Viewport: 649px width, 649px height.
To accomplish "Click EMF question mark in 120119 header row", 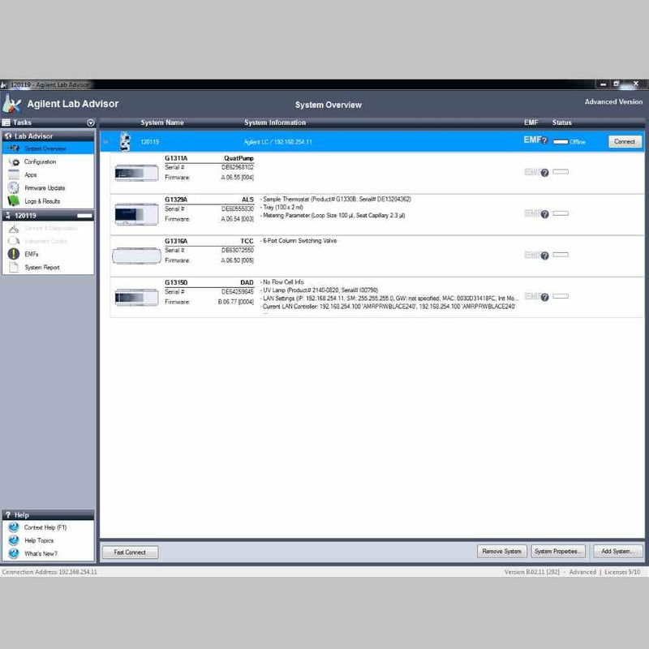I will coord(544,140).
